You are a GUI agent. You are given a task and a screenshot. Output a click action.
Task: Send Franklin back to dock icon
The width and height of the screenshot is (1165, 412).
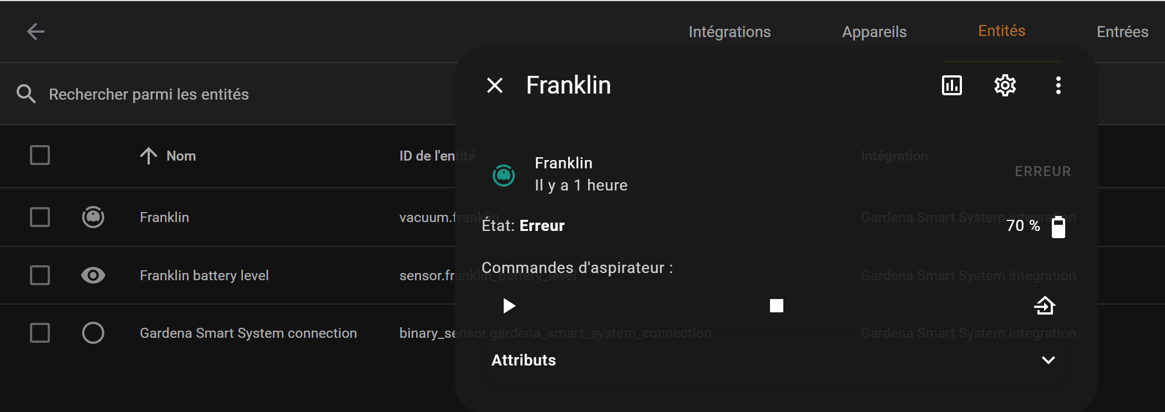1045,306
